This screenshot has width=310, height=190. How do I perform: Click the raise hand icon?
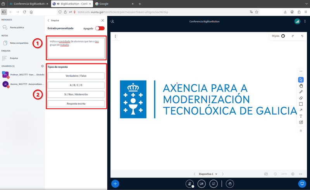click(229, 184)
